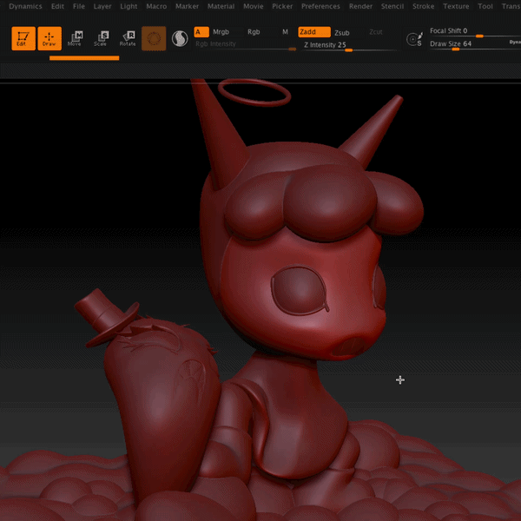
Task: Switch to Zsub sculpt mode
Action: pos(342,33)
